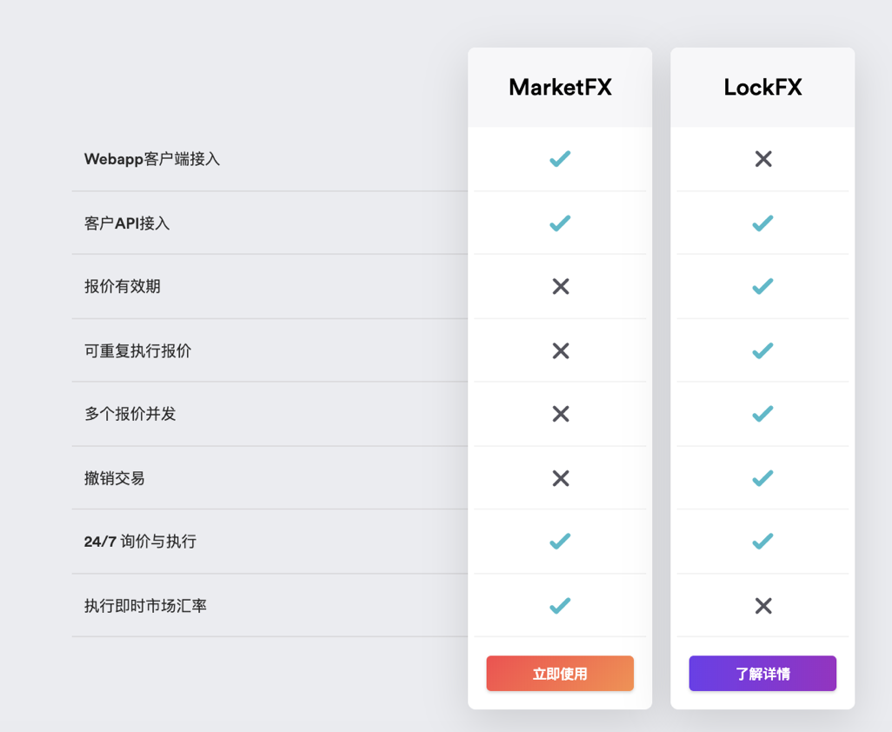Select the checkmark for 报价有效期 under LockFX

pyautogui.click(x=762, y=287)
